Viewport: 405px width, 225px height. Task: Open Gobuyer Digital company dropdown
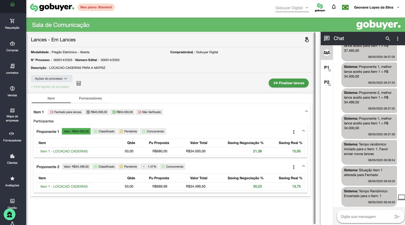(292, 8)
